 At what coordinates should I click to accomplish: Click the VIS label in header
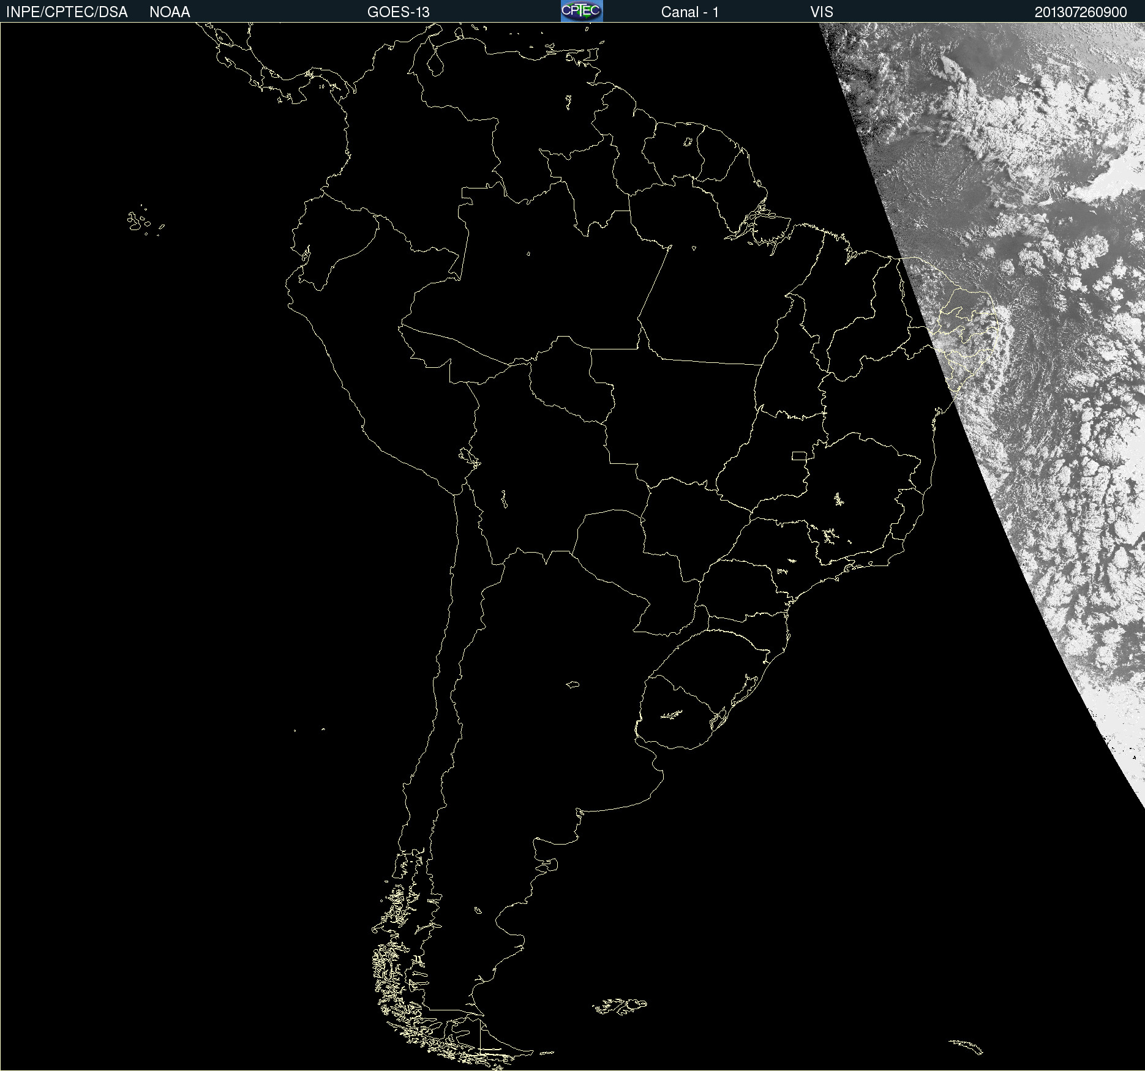(821, 12)
